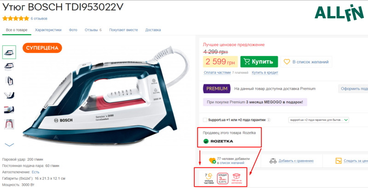
Task: Click the price tracking chart icon
Action: [339, 161]
